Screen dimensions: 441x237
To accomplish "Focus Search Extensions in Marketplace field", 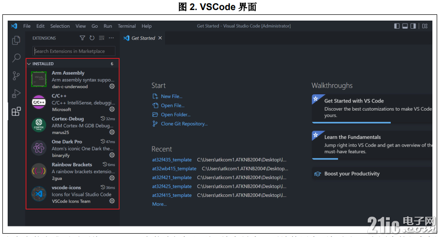I will click(x=74, y=51).
